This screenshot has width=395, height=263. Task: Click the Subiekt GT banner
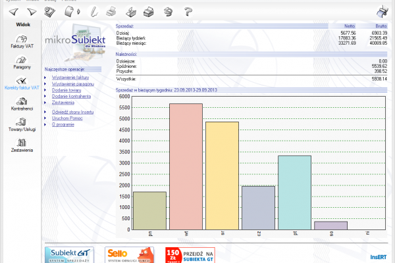pyautogui.click(x=70, y=254)
